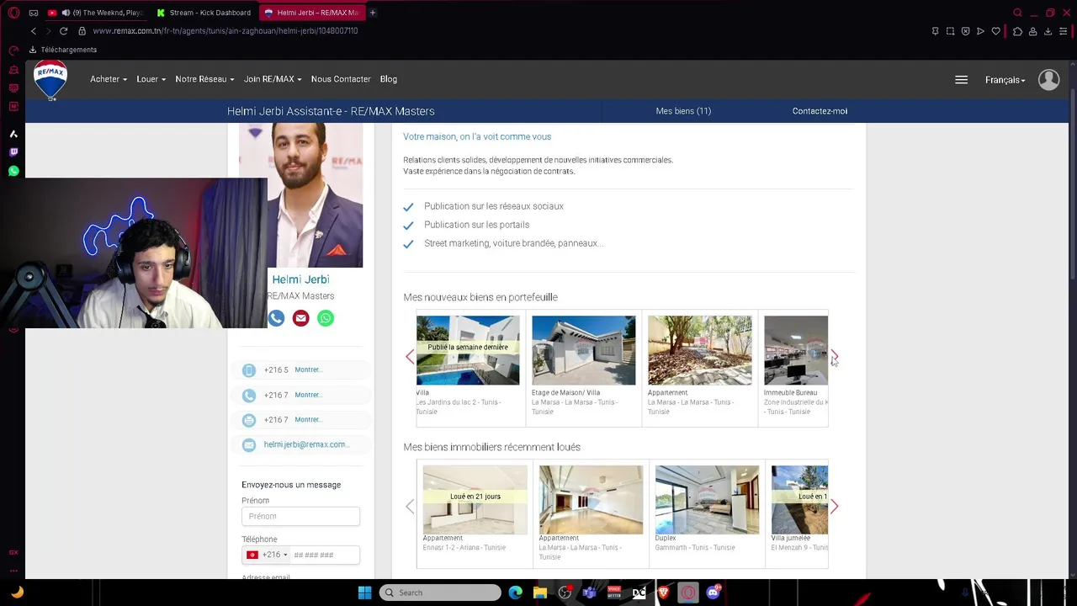Open Villa Les Jardins du lac 2 listing
The height and width of the screenshot is (606, 1077).
tap(468, 350)
